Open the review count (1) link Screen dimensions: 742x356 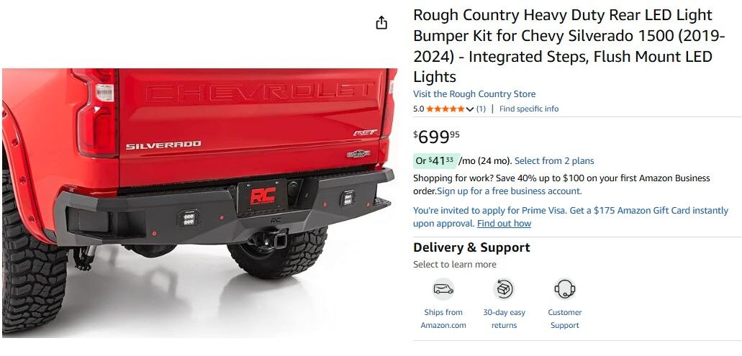481,109
